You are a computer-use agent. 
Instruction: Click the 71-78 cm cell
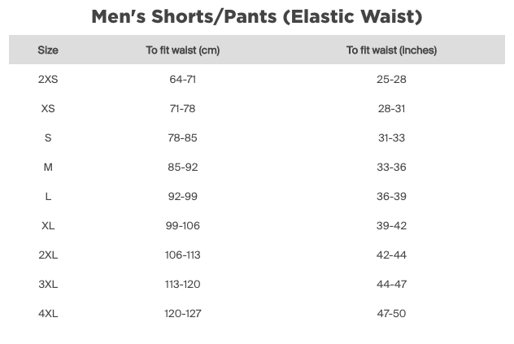[x=183, y=109]
